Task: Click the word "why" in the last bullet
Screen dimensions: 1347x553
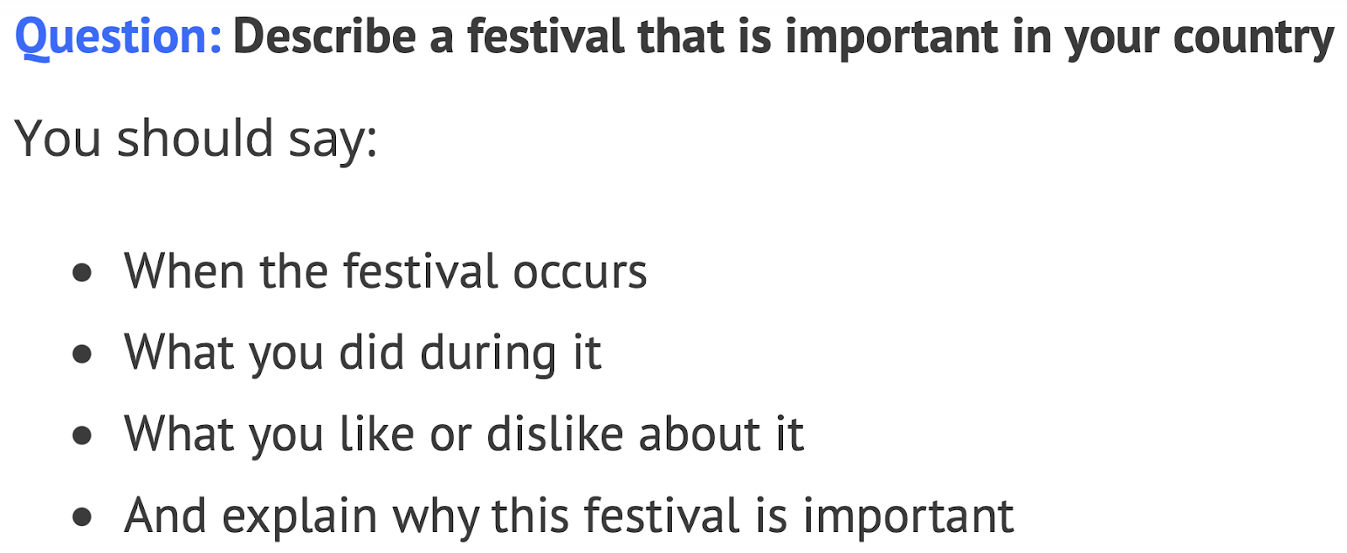Action: [436, 517]
